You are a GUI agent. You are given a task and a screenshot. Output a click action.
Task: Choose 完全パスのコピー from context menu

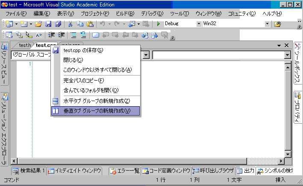tap(83, 80)
